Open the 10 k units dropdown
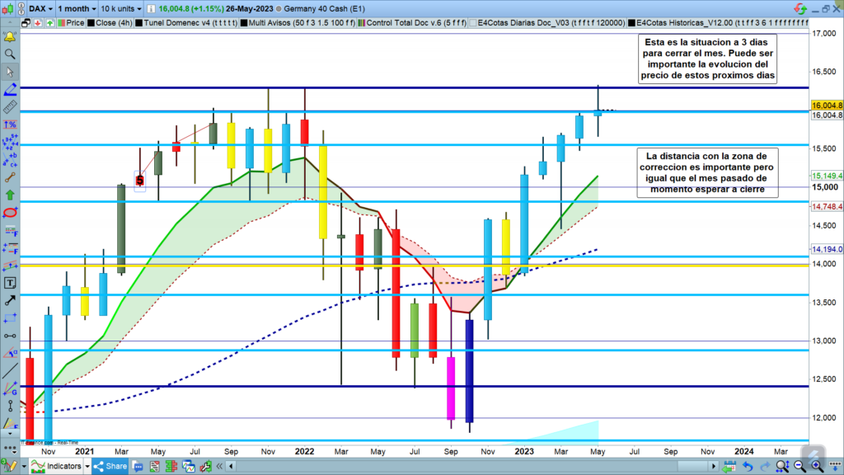This screenshot has width=844, height=475. [120, 7]
